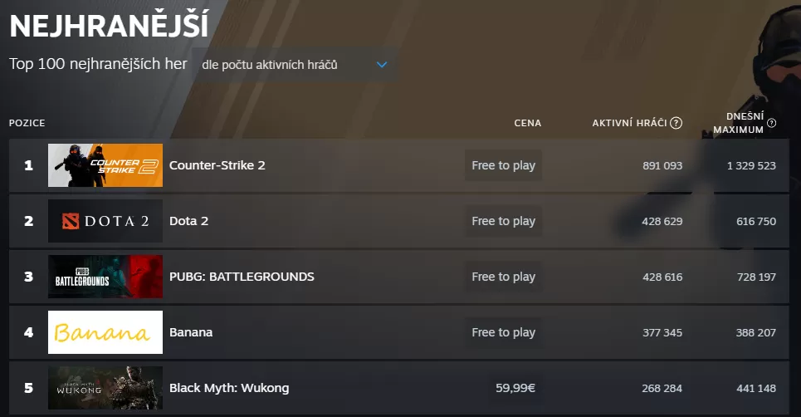This screenshot has height=417, width=801.
Task: Click the Aktivní hráči column header
Action: tap(629, 123)
